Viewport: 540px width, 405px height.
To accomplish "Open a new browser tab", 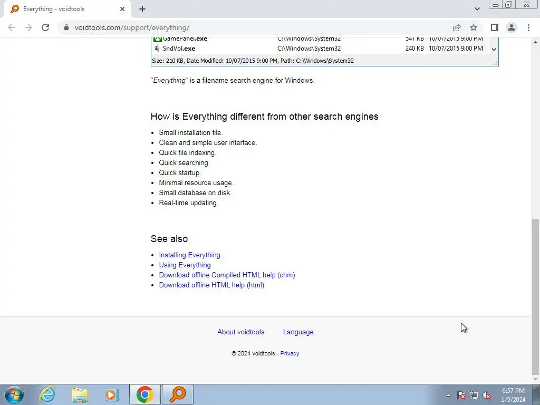I will click(142, 9).
